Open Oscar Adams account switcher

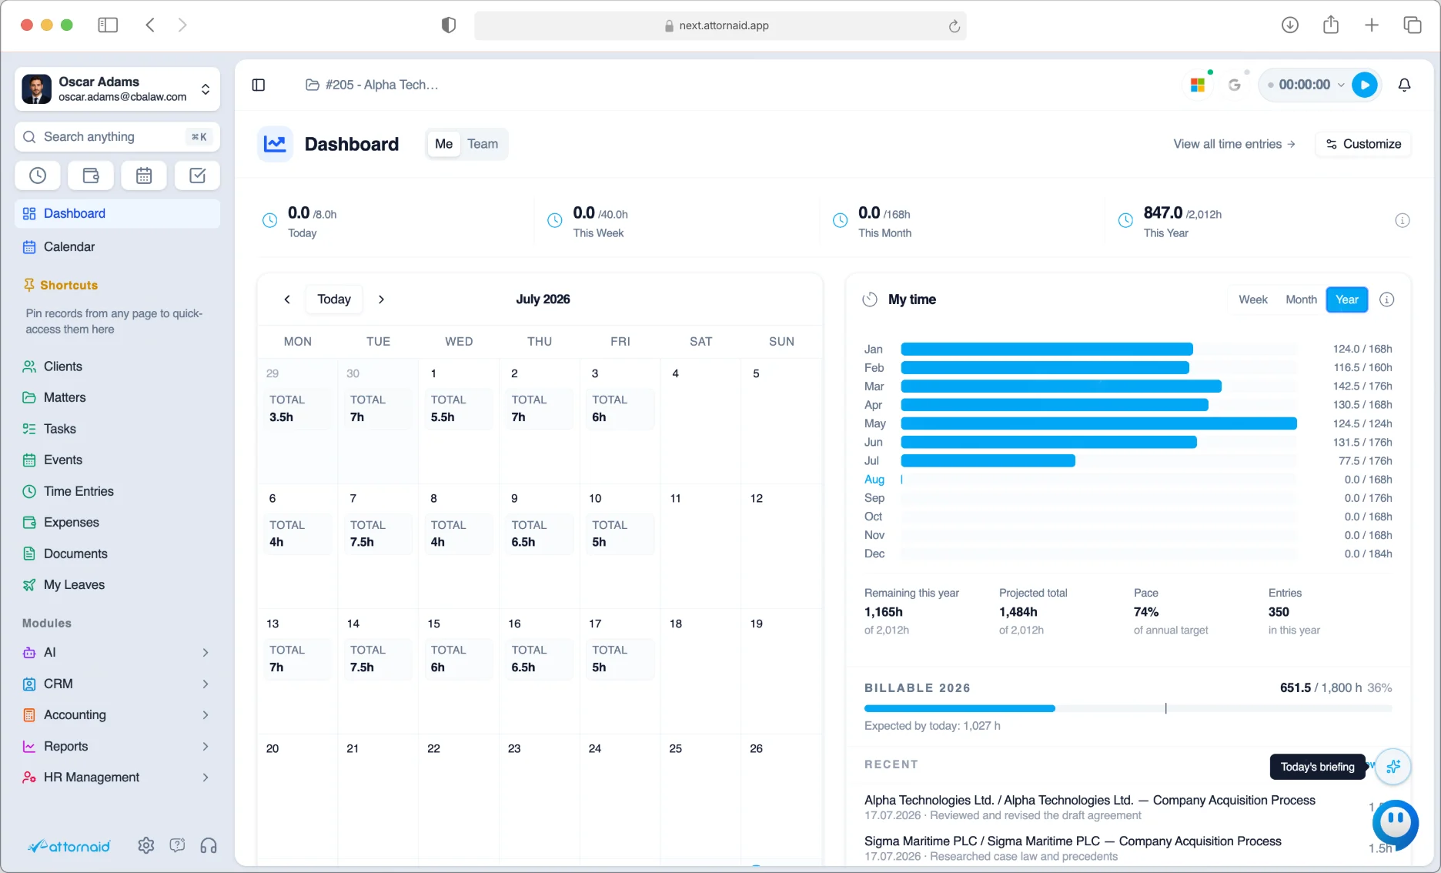(117, 89)
